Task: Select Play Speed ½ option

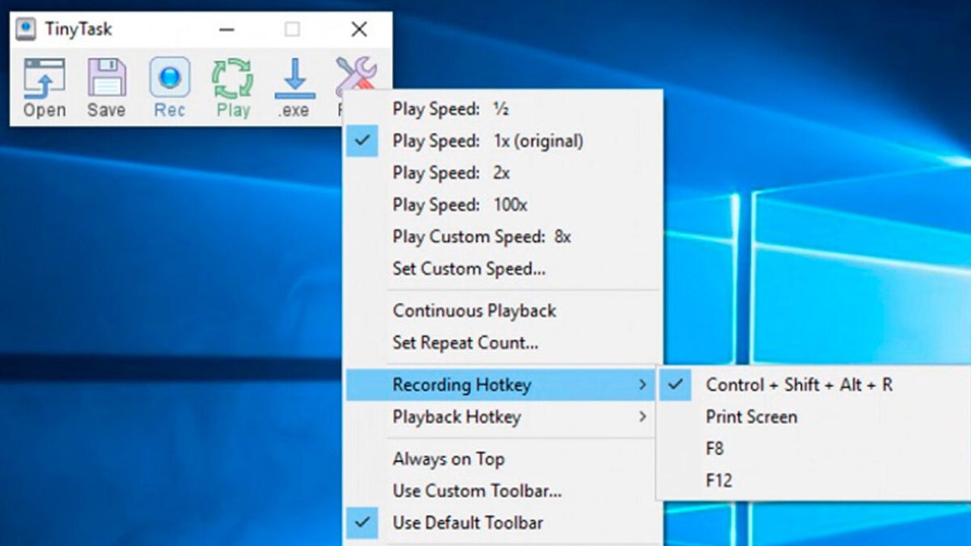Action: [x=504, y=109]
